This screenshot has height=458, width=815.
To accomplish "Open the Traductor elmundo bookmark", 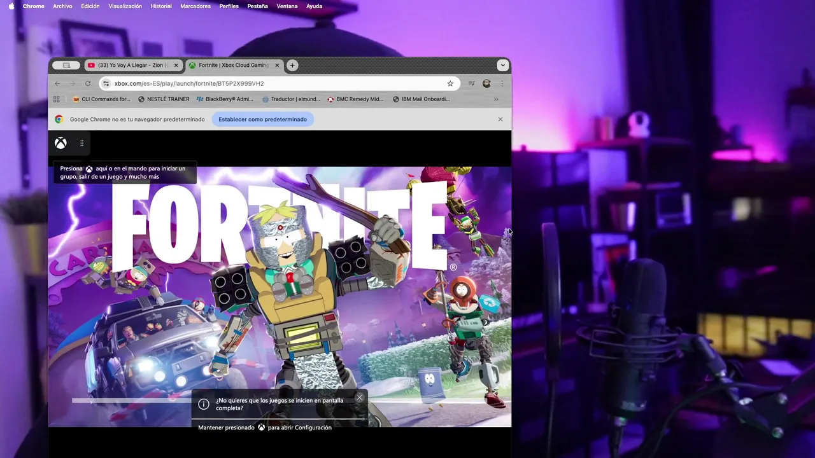I will (x=291, y=99).
